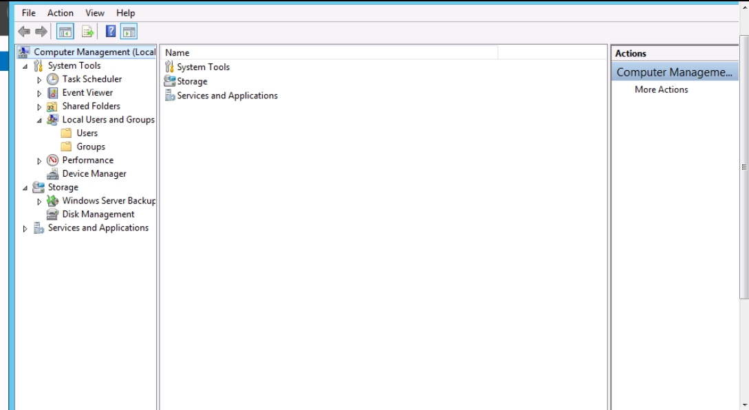Viewport: 749px width, 410px height.
Task: Open the Help menu
Action: click(x=126, y=13)
